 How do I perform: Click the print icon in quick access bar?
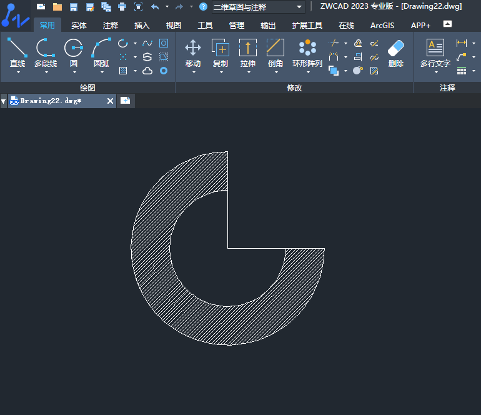[122, 6]
